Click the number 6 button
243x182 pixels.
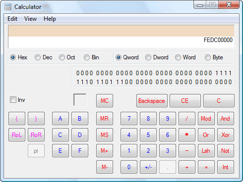pos(168,135)
